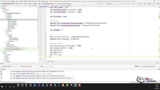Open the Windows Start menu

tap(2, 86)
